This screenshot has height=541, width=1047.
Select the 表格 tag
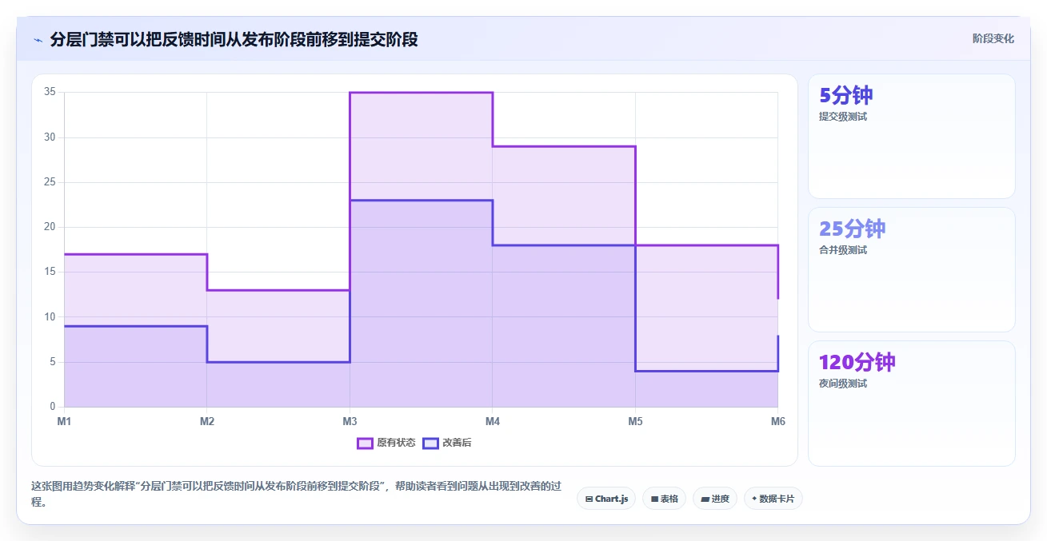(664, 499)
